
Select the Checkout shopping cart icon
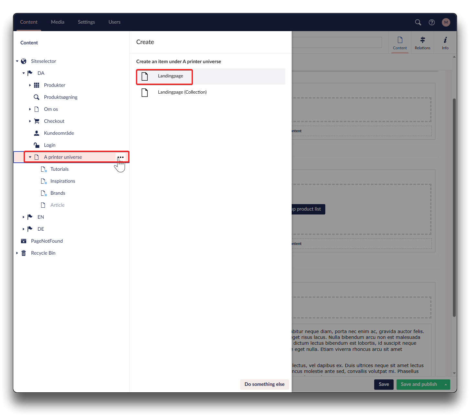[x=37, y=121]
